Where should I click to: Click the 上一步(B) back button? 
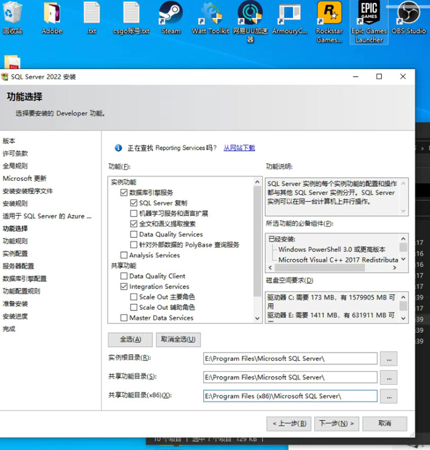(x=289, y=423)
